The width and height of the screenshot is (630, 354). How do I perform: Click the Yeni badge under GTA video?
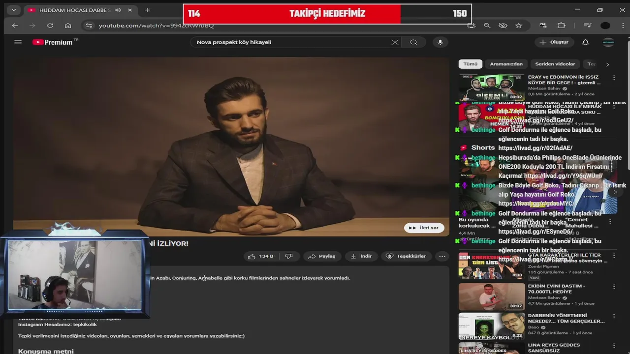[x=534, y=278]
